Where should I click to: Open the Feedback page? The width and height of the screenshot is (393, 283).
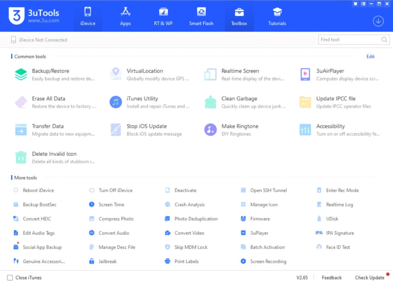332,277
